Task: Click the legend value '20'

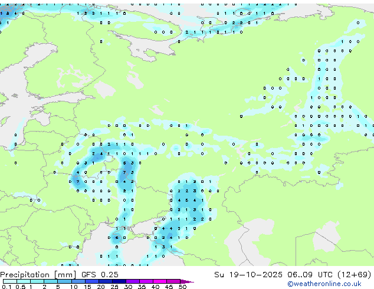Action: [101, 287]
